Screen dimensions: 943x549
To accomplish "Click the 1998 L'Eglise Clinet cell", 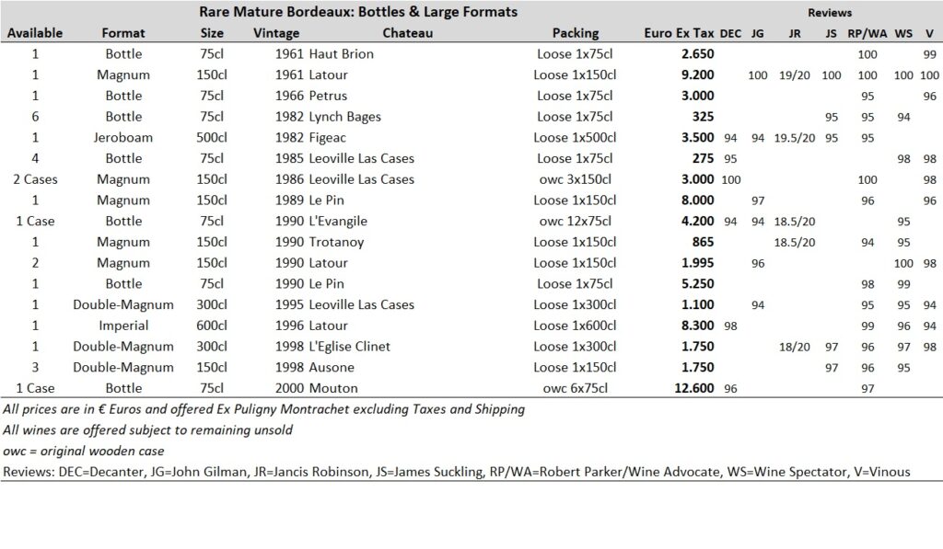I will (x=332, y=347).
